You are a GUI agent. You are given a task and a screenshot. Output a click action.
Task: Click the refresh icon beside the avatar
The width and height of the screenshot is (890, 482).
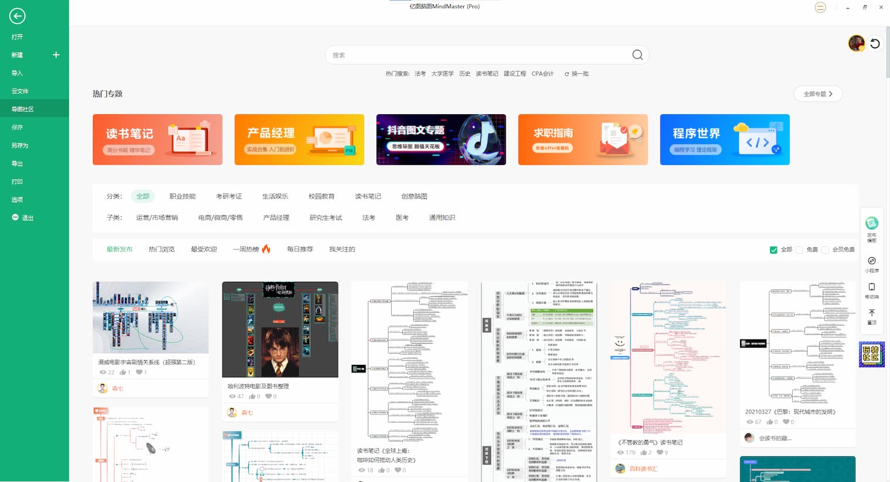[x=875, y=44]
